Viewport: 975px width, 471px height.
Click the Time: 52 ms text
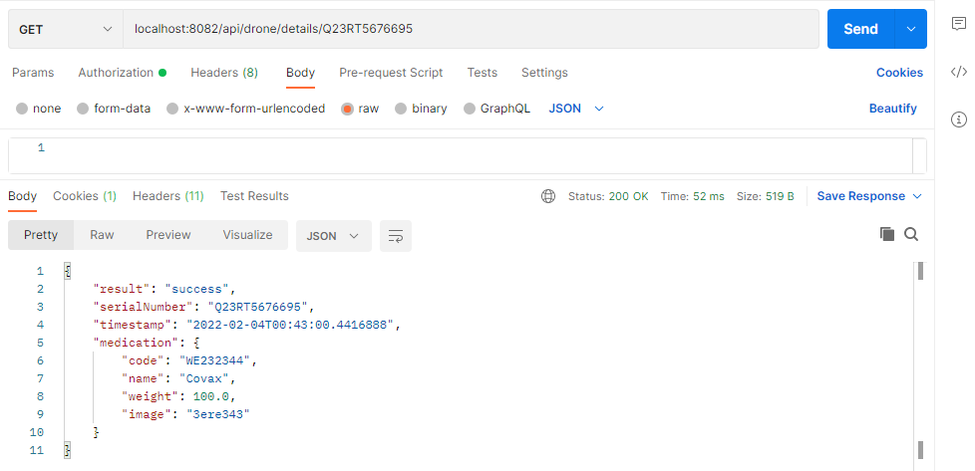pyautogui.click(x=692, y=196)
